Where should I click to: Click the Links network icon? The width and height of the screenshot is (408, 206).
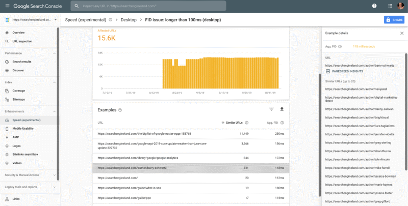coord(7,199)
